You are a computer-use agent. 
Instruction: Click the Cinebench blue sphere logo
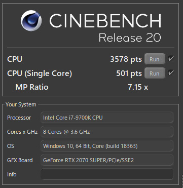[31, 21]
